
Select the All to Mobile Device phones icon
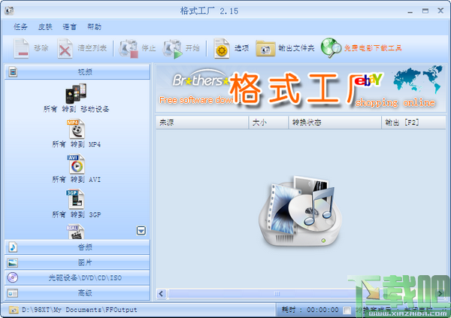click(x=76, y=93)
